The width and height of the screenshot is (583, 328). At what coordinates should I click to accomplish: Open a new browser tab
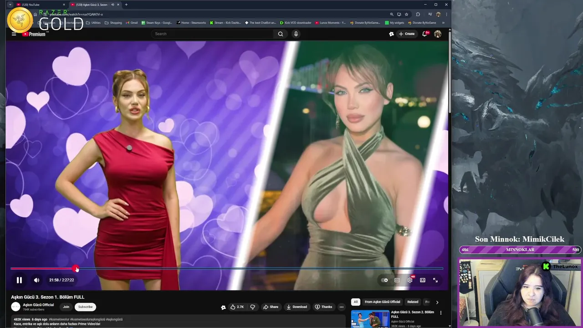126,5
